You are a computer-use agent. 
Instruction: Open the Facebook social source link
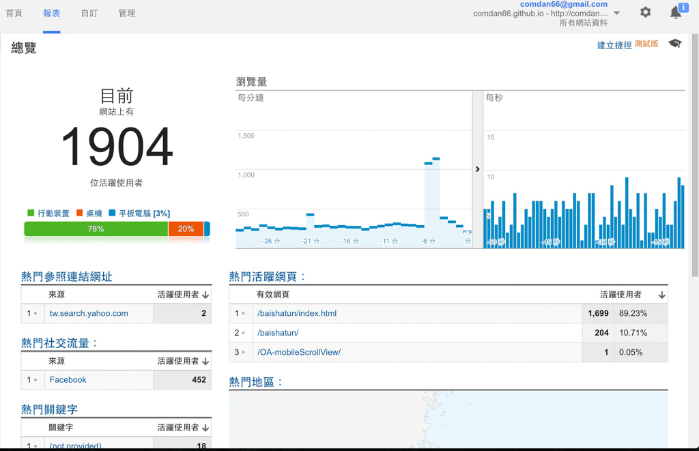click(x=68, y=379)
